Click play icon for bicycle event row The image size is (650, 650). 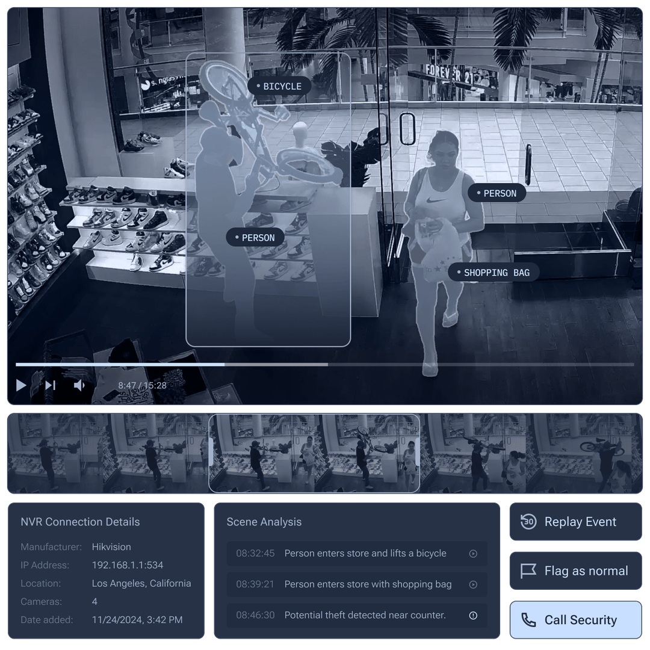473,554
